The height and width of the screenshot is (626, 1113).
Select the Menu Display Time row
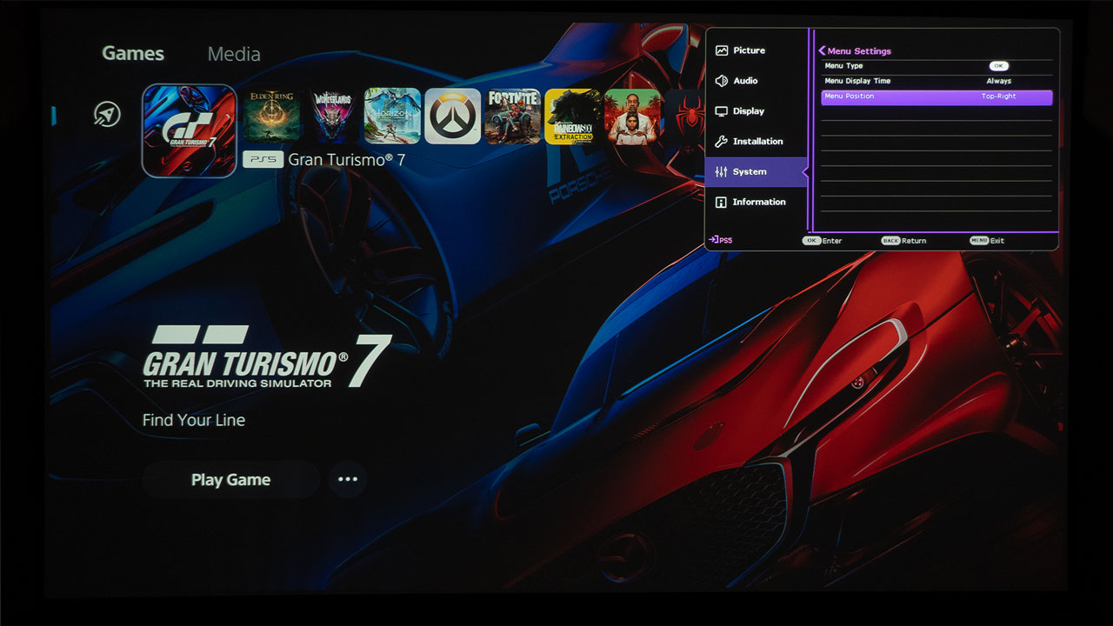point(936,81)
